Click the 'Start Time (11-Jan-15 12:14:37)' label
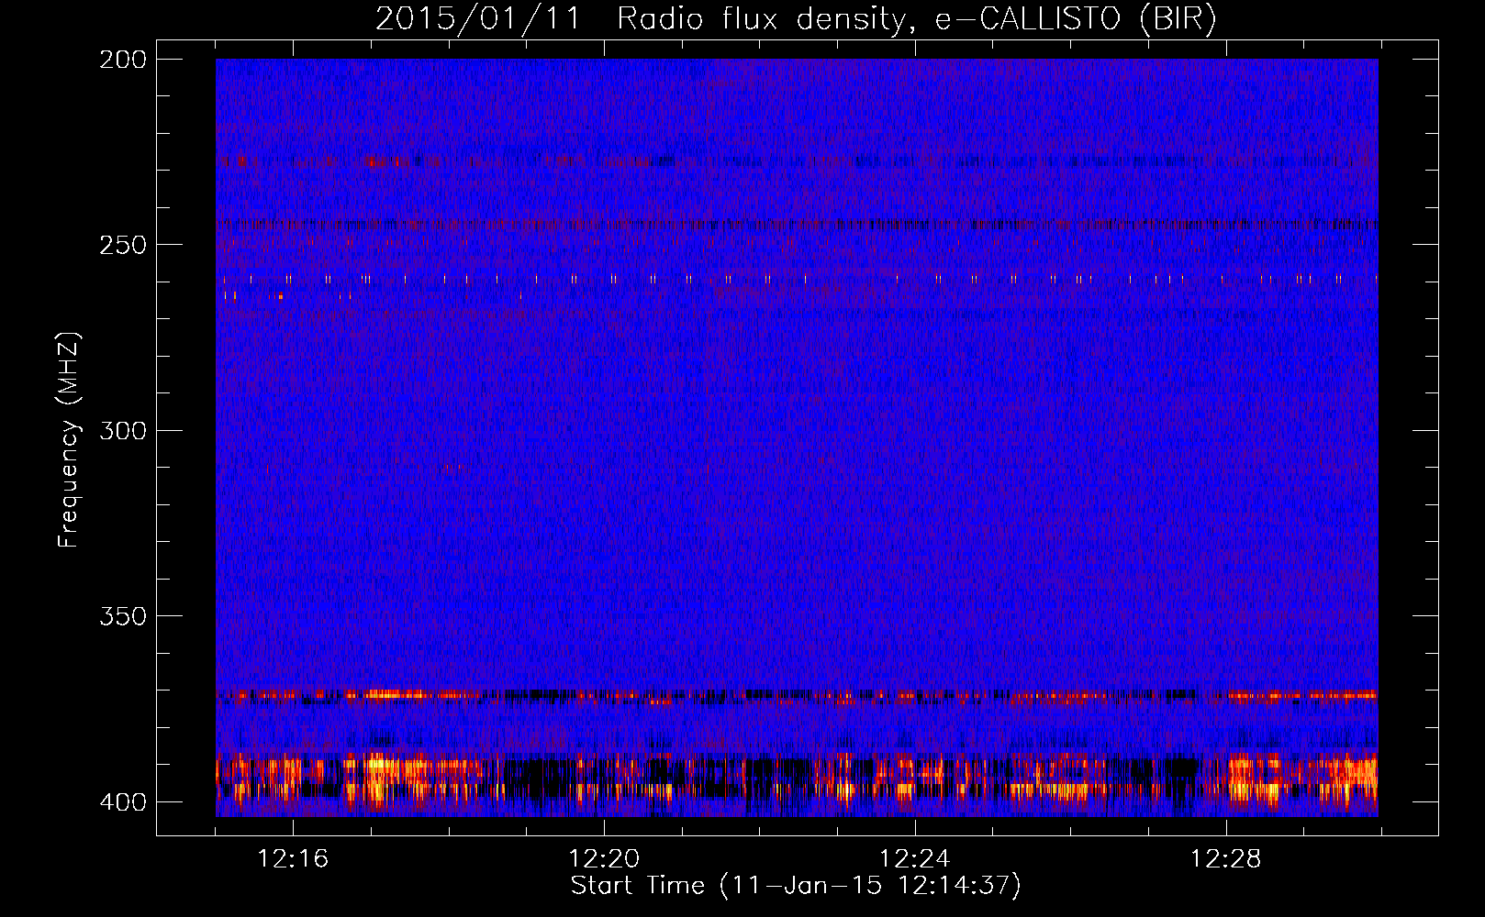The height and width of the screenshot is (917, 1485). 796,886
